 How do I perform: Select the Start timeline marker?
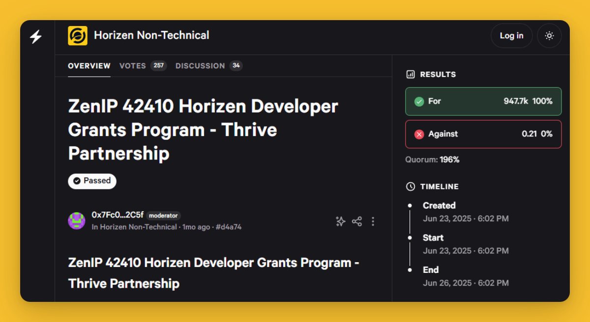point(410,238)
